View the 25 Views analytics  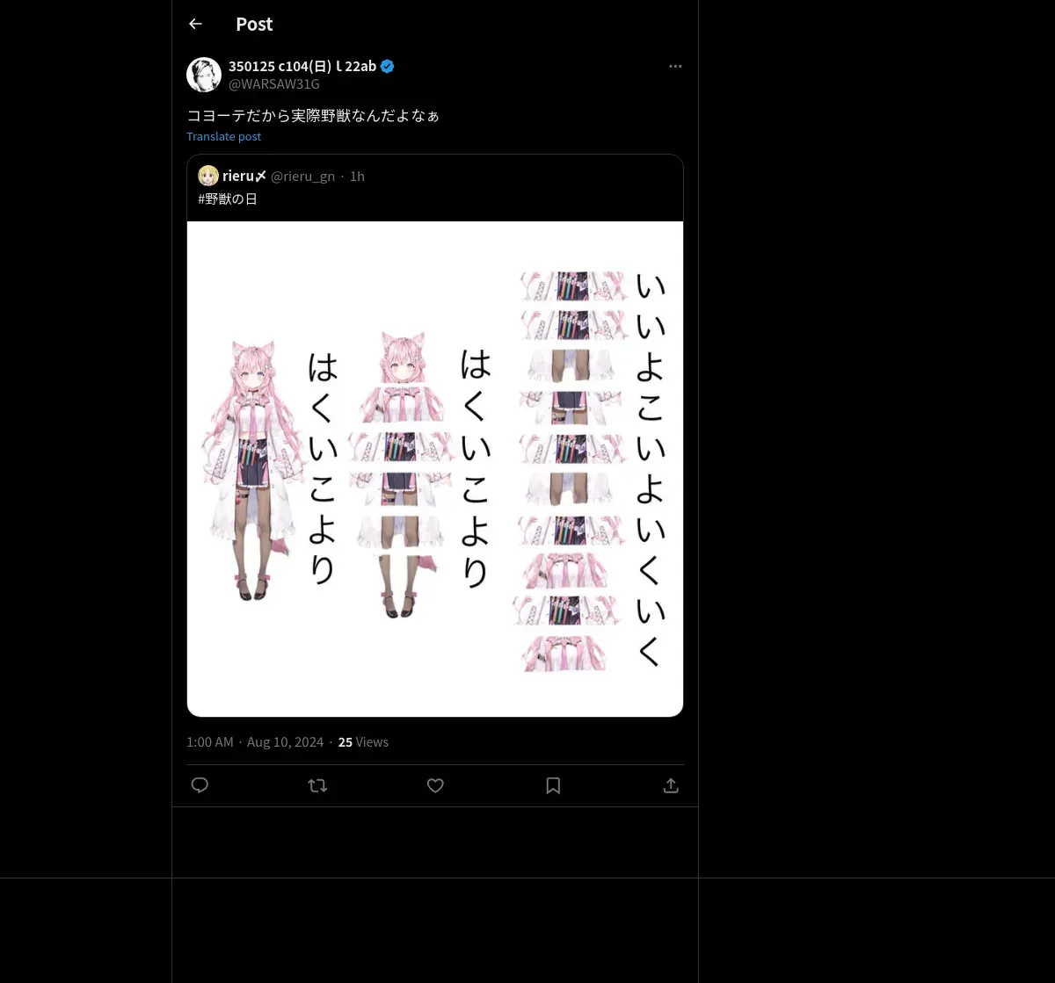[363, 742]
